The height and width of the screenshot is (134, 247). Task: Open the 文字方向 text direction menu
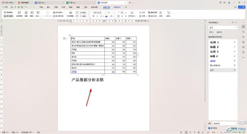coord(132,14)
